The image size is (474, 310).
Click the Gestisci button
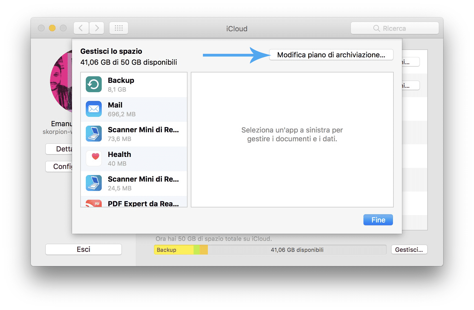click(x=409, y=250)
